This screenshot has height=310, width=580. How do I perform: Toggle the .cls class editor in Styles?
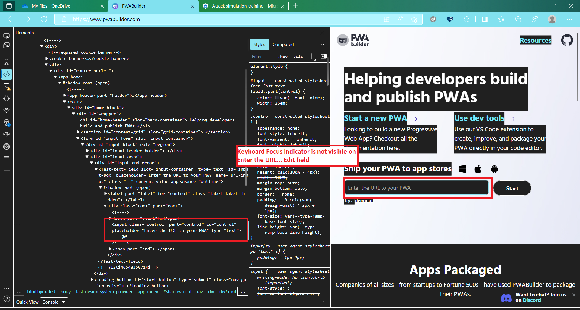pyautogui.click(x=298, y=56)
